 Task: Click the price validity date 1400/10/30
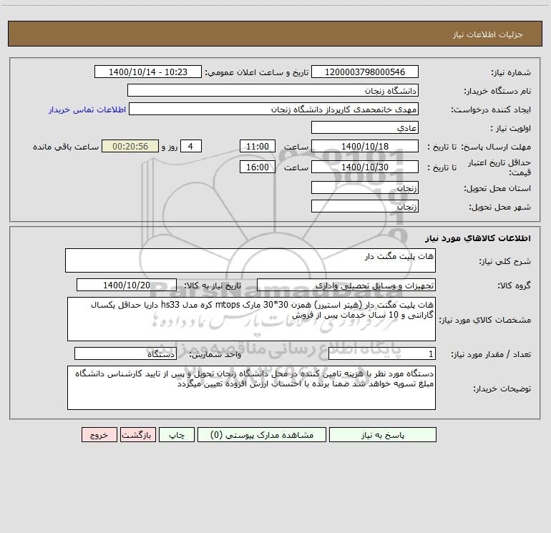click(x=365, y=167)
